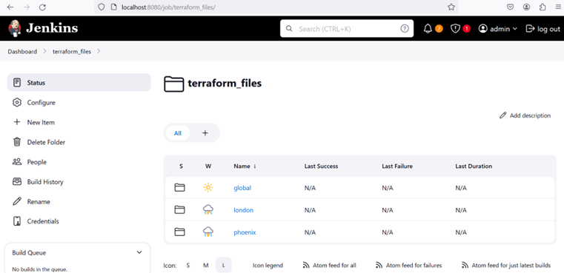Click the Delete Folder trash icon
564x273 pixels.
click(x=17, y=142)
